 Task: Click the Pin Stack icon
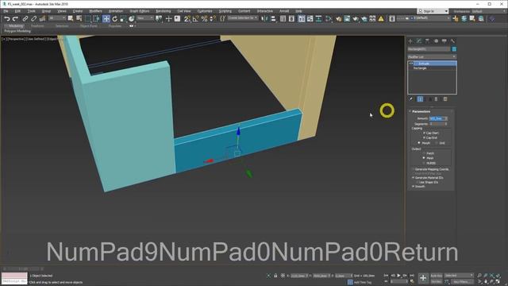point(411,99)
